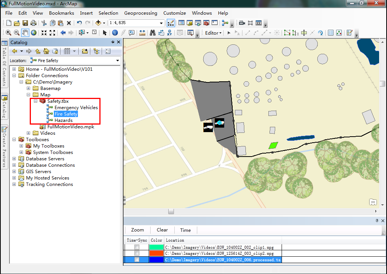Click the green color swatch for clip1
Viewport: 387px width, 274px height.
click(157, 247)
